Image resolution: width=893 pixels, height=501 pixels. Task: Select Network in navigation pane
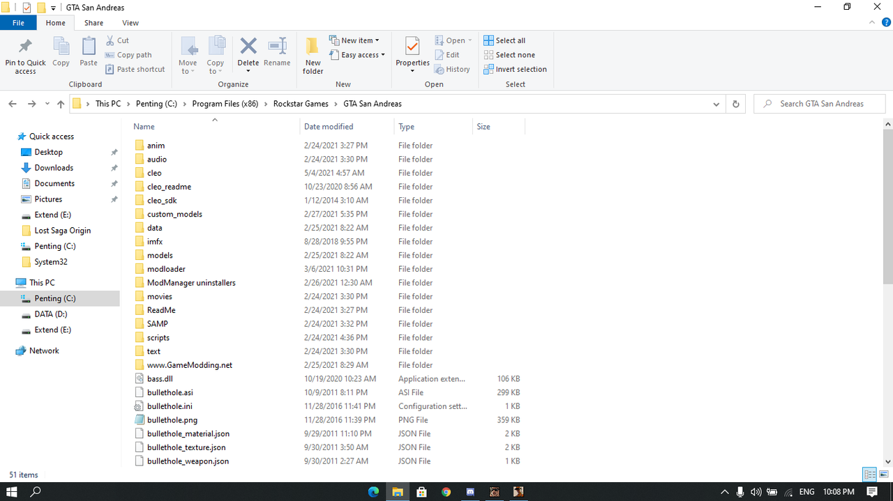click(x=44, y=350)
